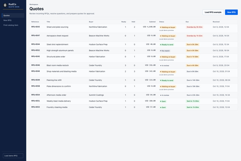Open reference RFQ-0344
This screenshot has width=241, height=161.
coord(36,44)
